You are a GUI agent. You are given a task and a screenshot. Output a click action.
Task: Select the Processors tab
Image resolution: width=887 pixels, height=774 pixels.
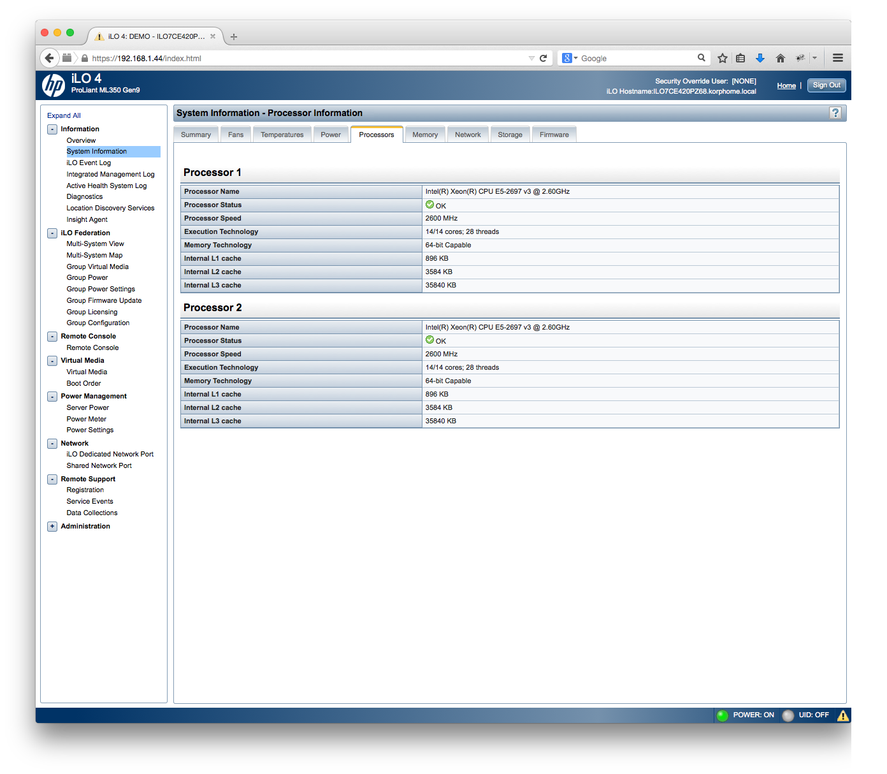pos(377,135)
